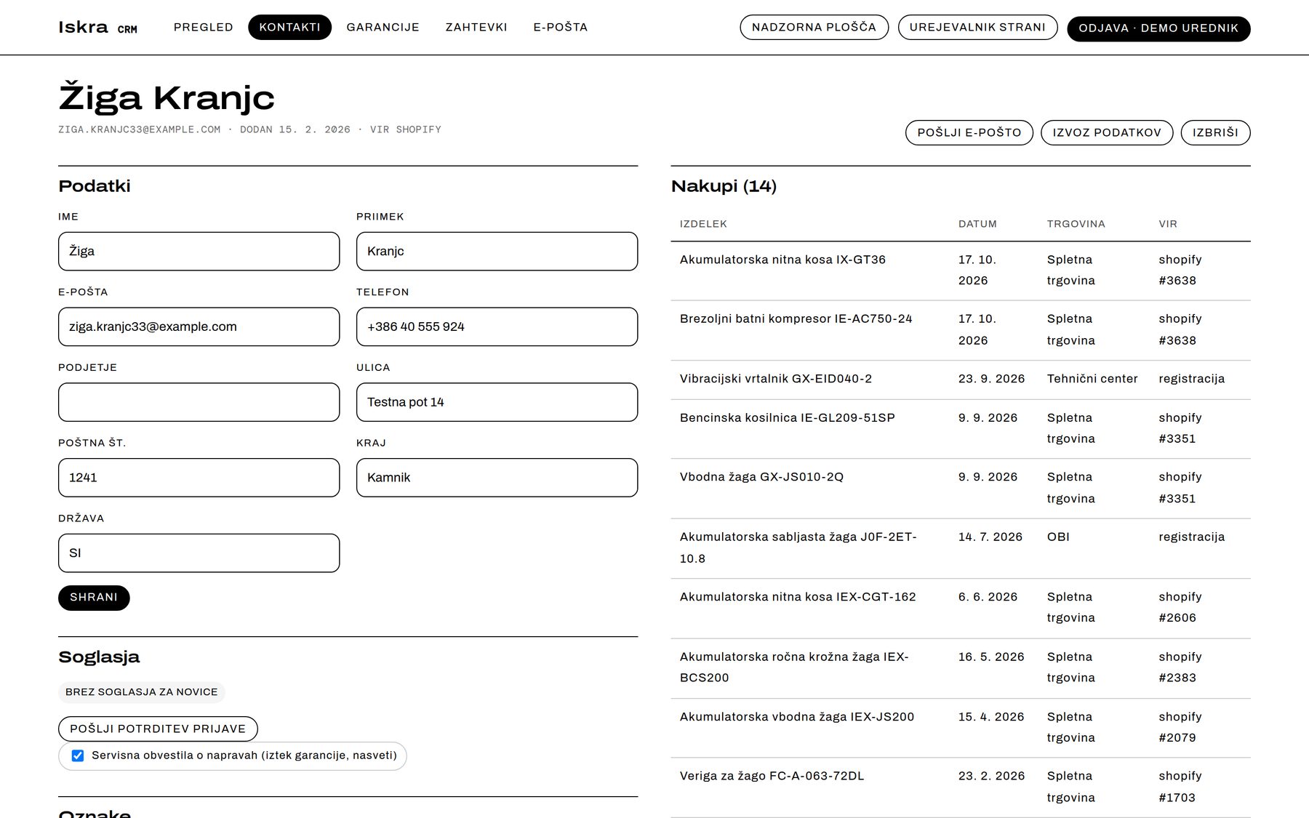
Task: Select Akumulatorska vbodna žaga IEX-JS200 row
Action: (x=961, y=728)
